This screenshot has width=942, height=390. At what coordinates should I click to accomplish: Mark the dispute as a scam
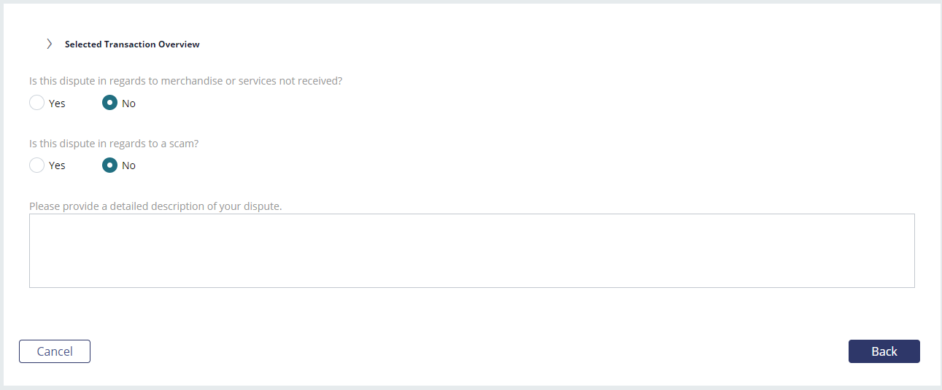[x=36, y=165]
